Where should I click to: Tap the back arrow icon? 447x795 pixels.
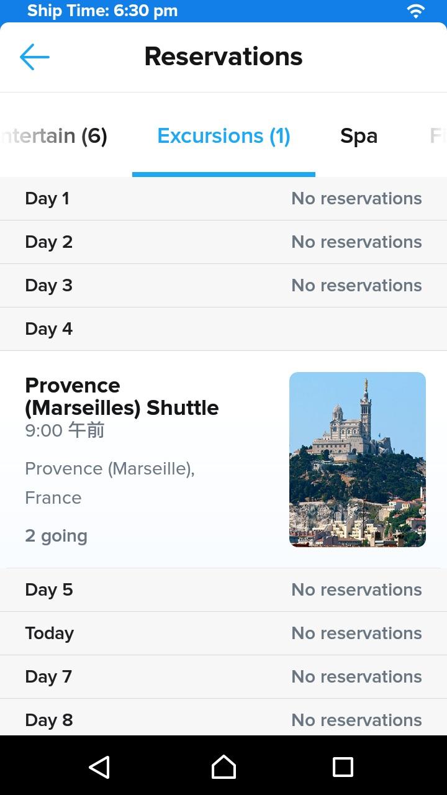click(35, 57)
